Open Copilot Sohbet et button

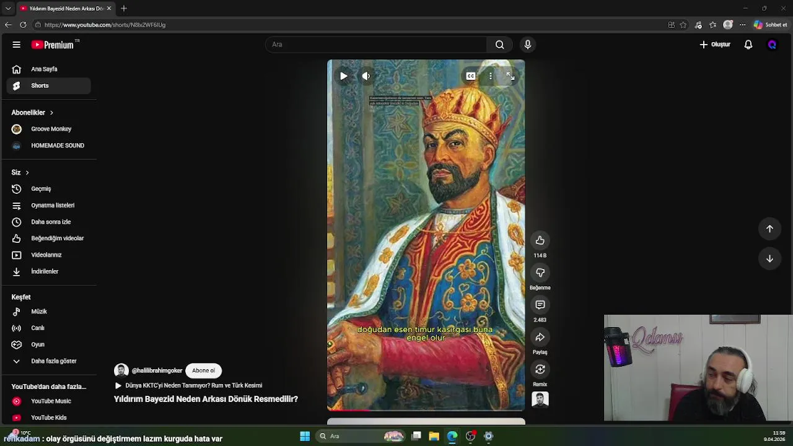(771, 25)
